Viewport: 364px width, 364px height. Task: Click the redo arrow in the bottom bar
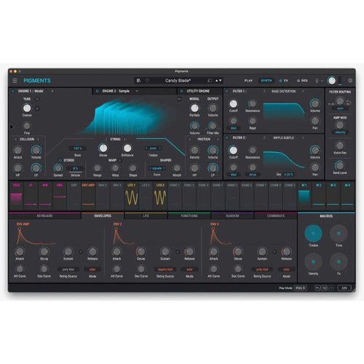[x=331, y=288]
